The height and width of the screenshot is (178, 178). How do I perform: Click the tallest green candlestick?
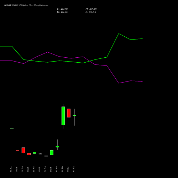coord(63,116)
